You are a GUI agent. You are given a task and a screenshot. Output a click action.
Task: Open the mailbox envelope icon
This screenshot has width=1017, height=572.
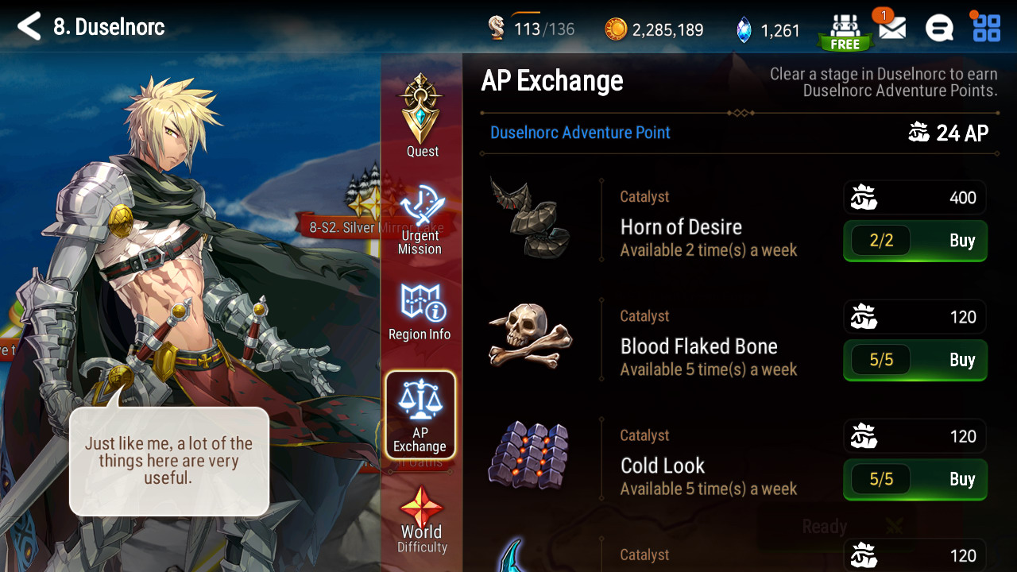coord(891,28)
